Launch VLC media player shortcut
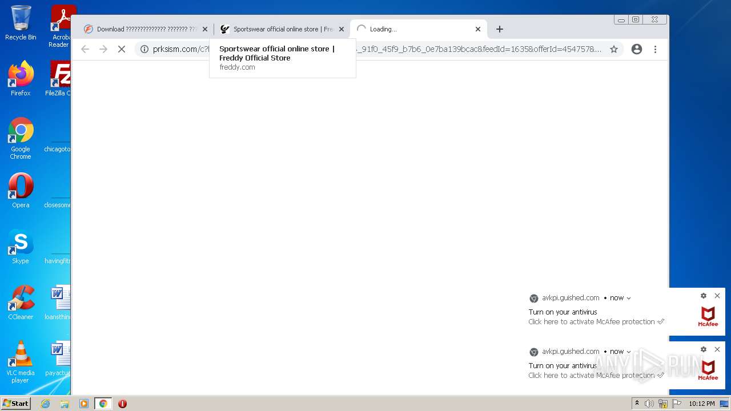This screenshot has width=731, height=411. [21, 362]
